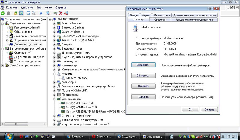Toggle the Show/Hide console tree icon
Viewport: 240px width, 140px height.
[x=21, y=13]
